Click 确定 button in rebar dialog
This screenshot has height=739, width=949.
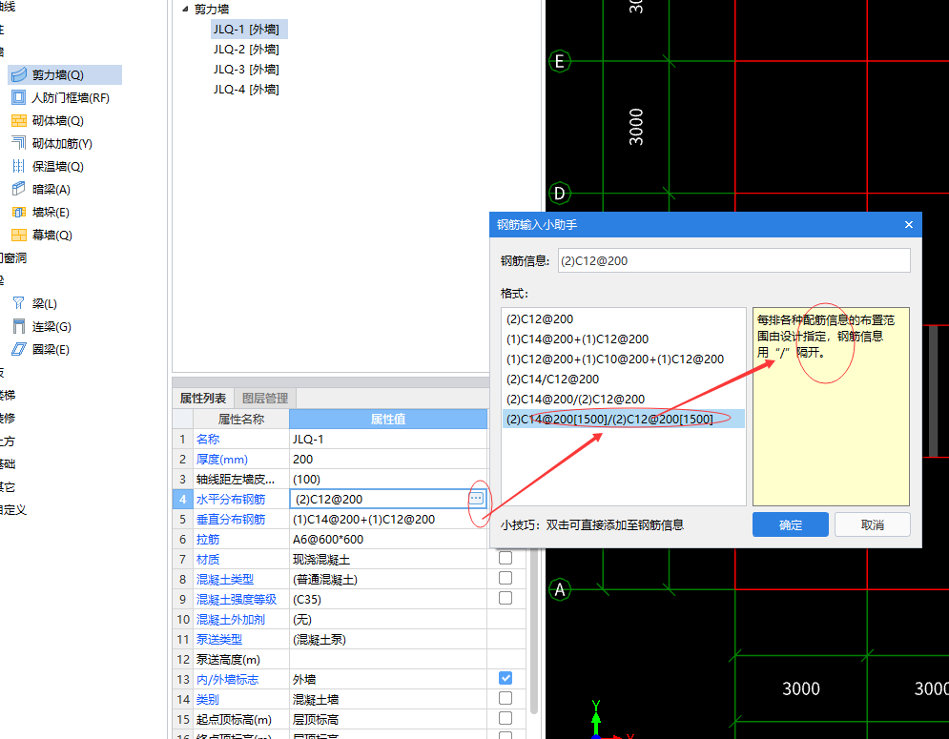click(x=791, y=524)
